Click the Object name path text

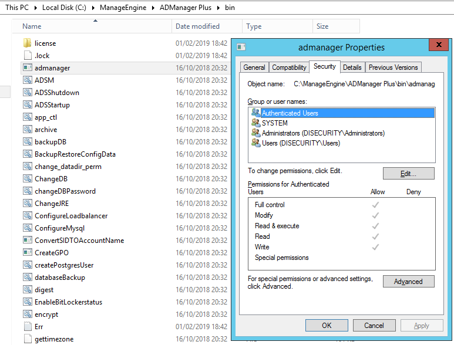(x=364, y=84)
